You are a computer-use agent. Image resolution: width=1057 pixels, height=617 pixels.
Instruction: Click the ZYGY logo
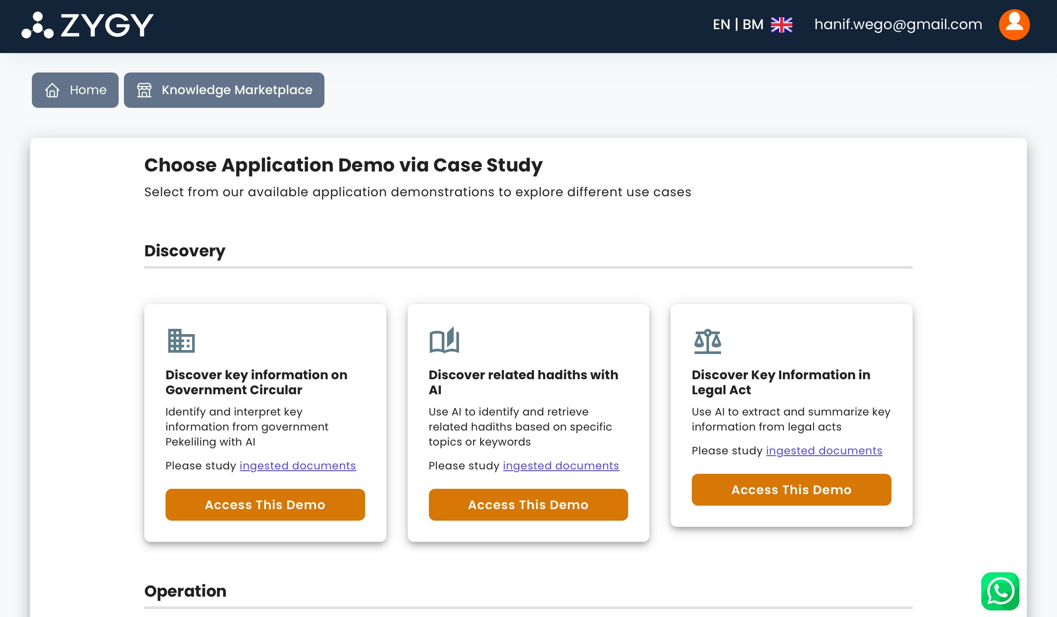point(88,25)
